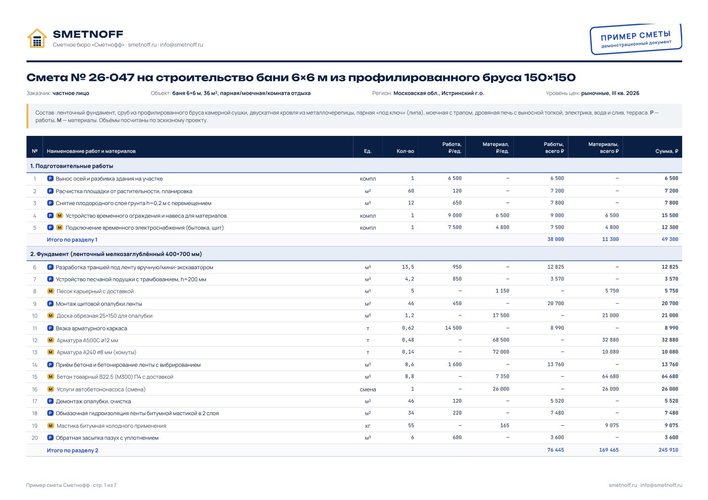The height and width of the screenshot is (500, 708).
Task: Click the price level value 'рыночные, III кв. 2026'
Action: click(610, 93)
